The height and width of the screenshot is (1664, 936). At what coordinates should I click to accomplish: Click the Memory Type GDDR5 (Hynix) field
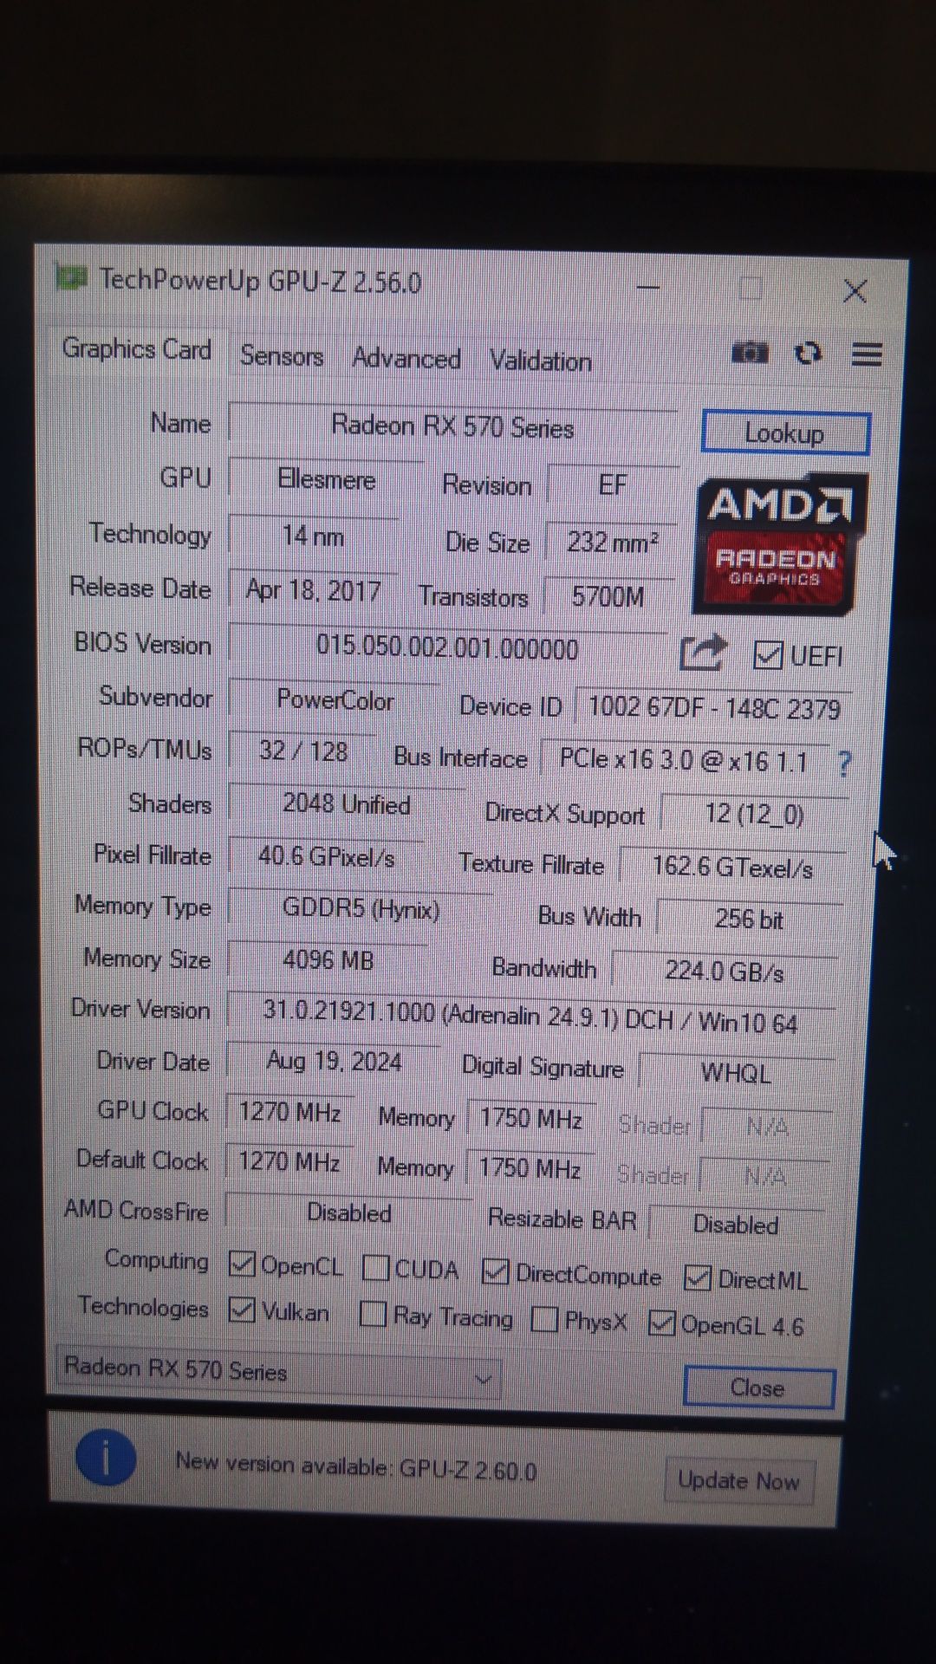pos(361,909)
